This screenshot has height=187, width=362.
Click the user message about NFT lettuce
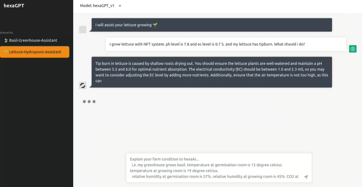226,44
